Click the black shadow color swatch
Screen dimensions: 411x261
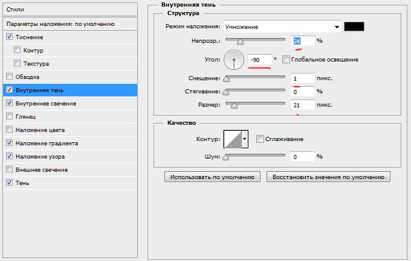(354, 27)
